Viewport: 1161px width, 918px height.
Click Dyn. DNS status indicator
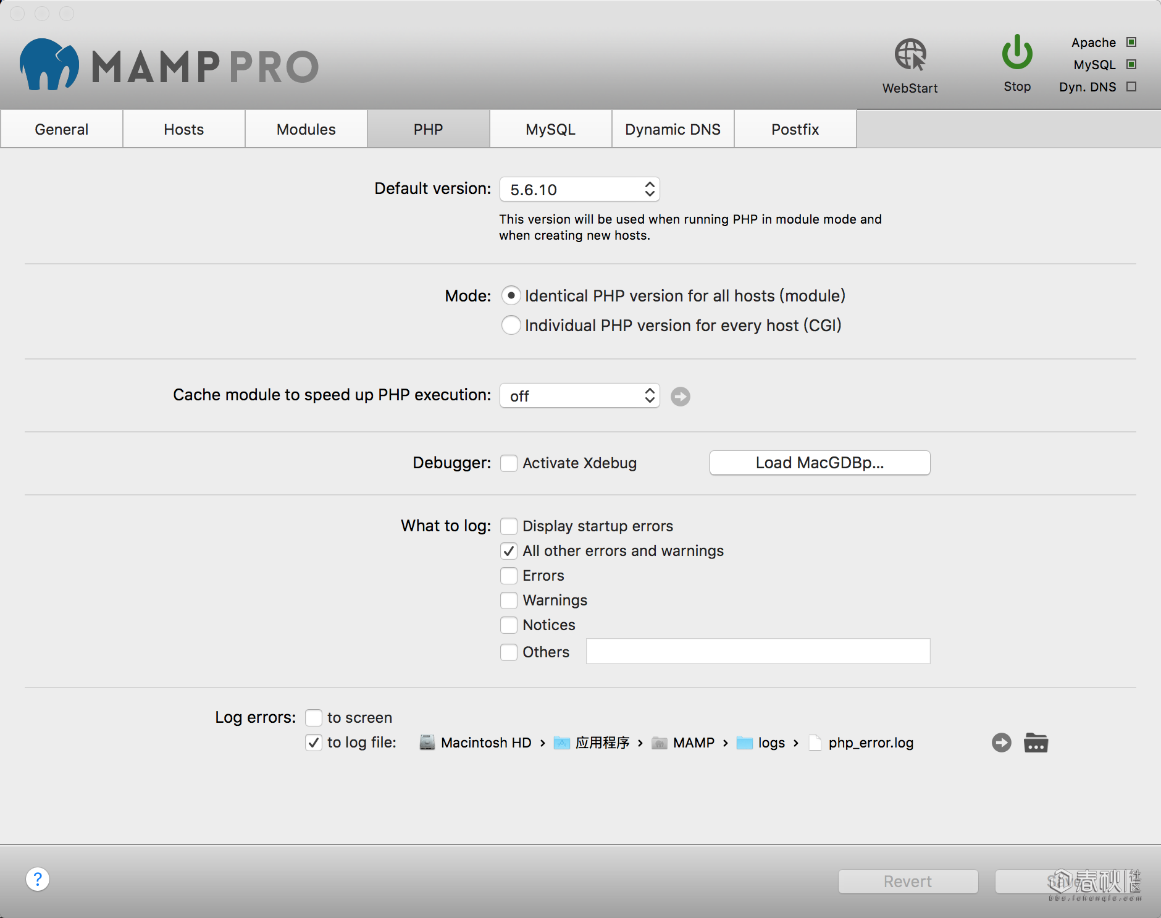point(1131,86)
